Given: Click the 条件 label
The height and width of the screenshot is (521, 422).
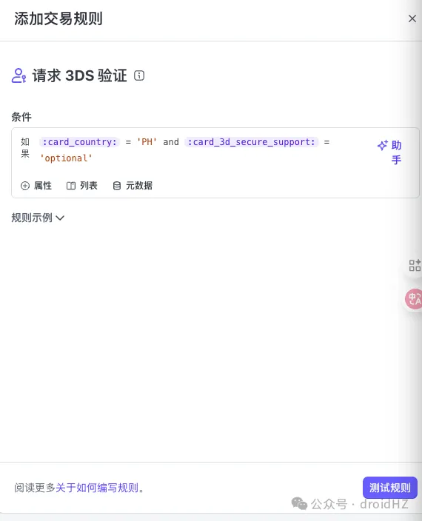Looking at the screenshot, I should tap(21, 117).
